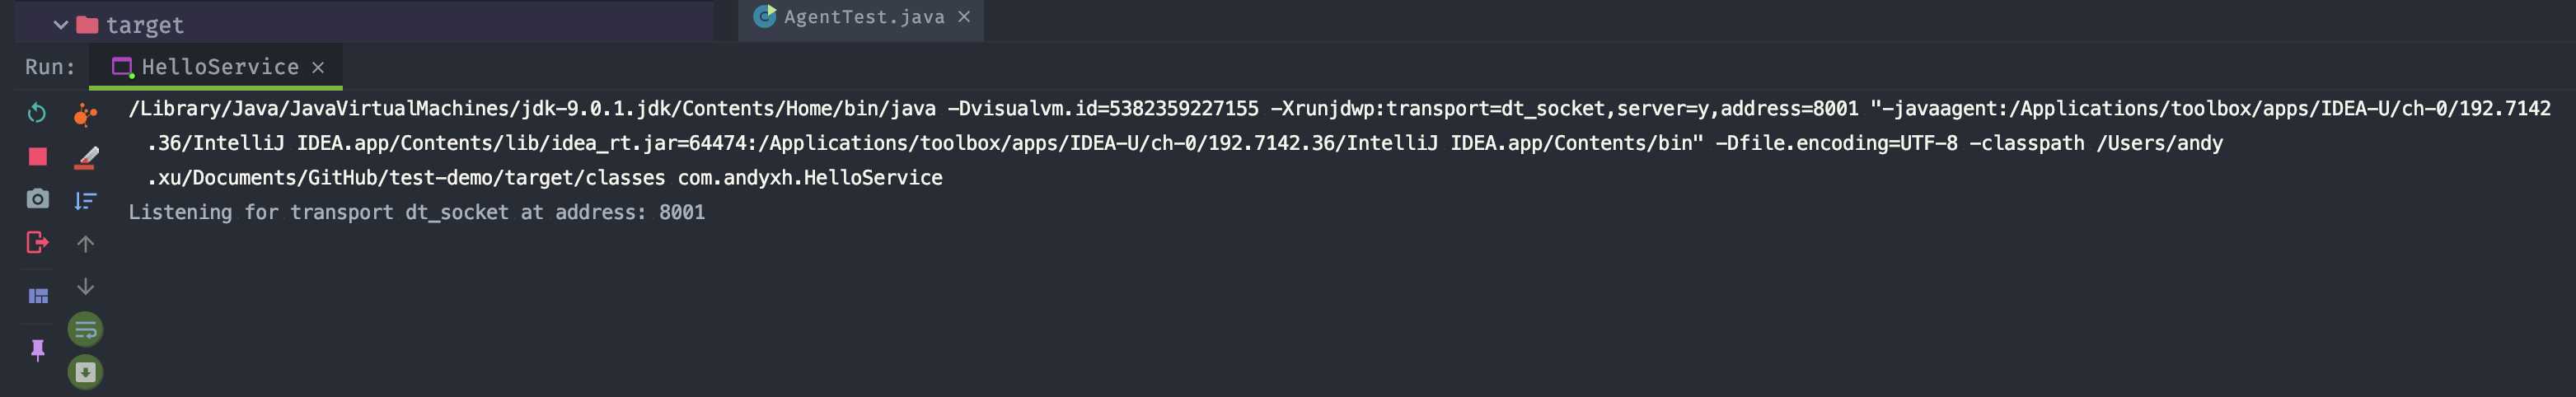Click the blue sort lines icon
The width and height of the screenshot is (2576, 397).
(x=85, y=201)
